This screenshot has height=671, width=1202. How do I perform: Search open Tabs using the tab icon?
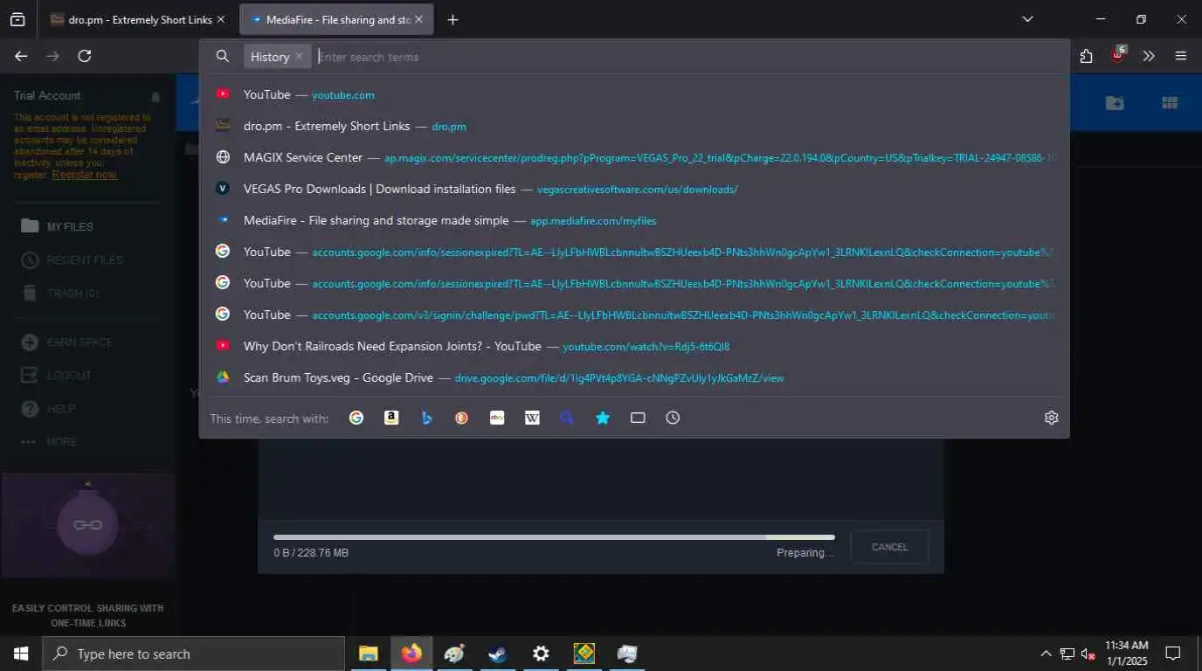point(638,418)
